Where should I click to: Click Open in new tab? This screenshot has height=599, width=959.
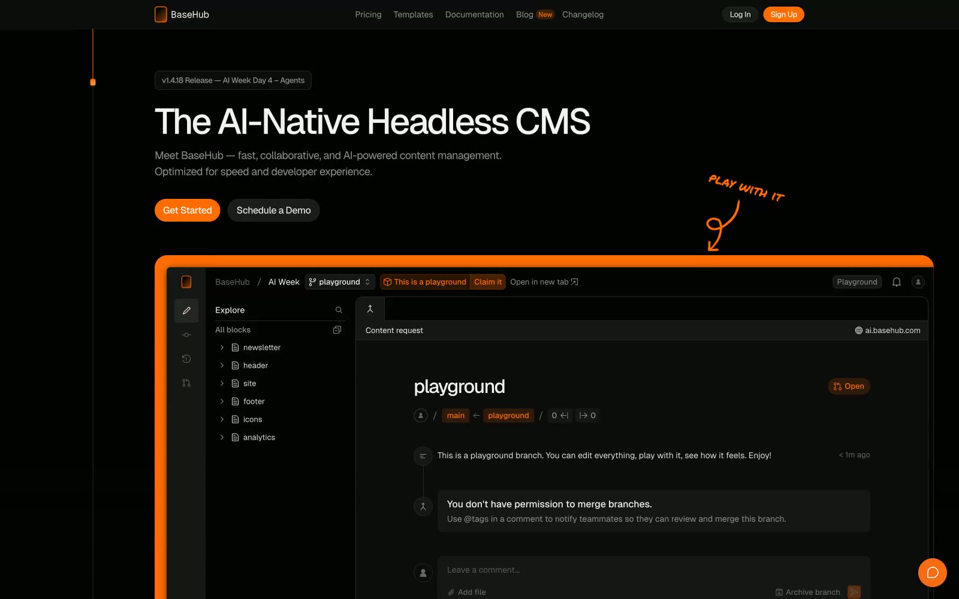tap(544, 282)
